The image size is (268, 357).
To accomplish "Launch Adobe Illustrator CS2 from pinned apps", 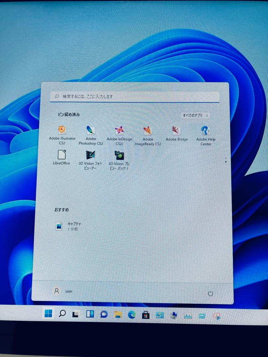I will [62, 131].
